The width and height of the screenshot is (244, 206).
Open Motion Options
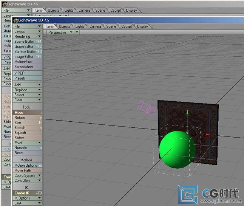click(x=27, y=165)
